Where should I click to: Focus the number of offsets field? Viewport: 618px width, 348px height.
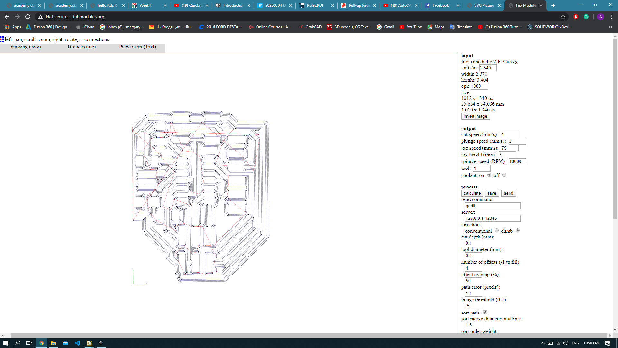click(x=473, y=268)
